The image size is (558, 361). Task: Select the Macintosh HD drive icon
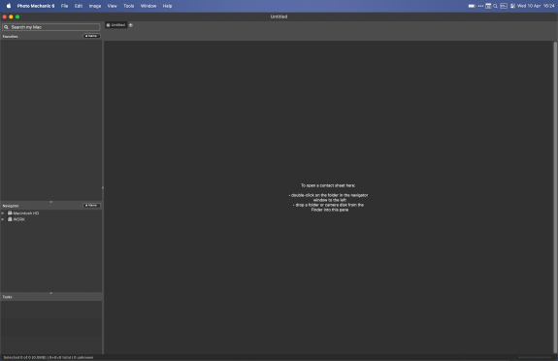(10, 213)
